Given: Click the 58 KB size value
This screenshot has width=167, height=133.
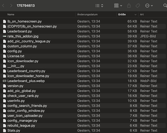Looking at the screenshot, I should point(132,31).
